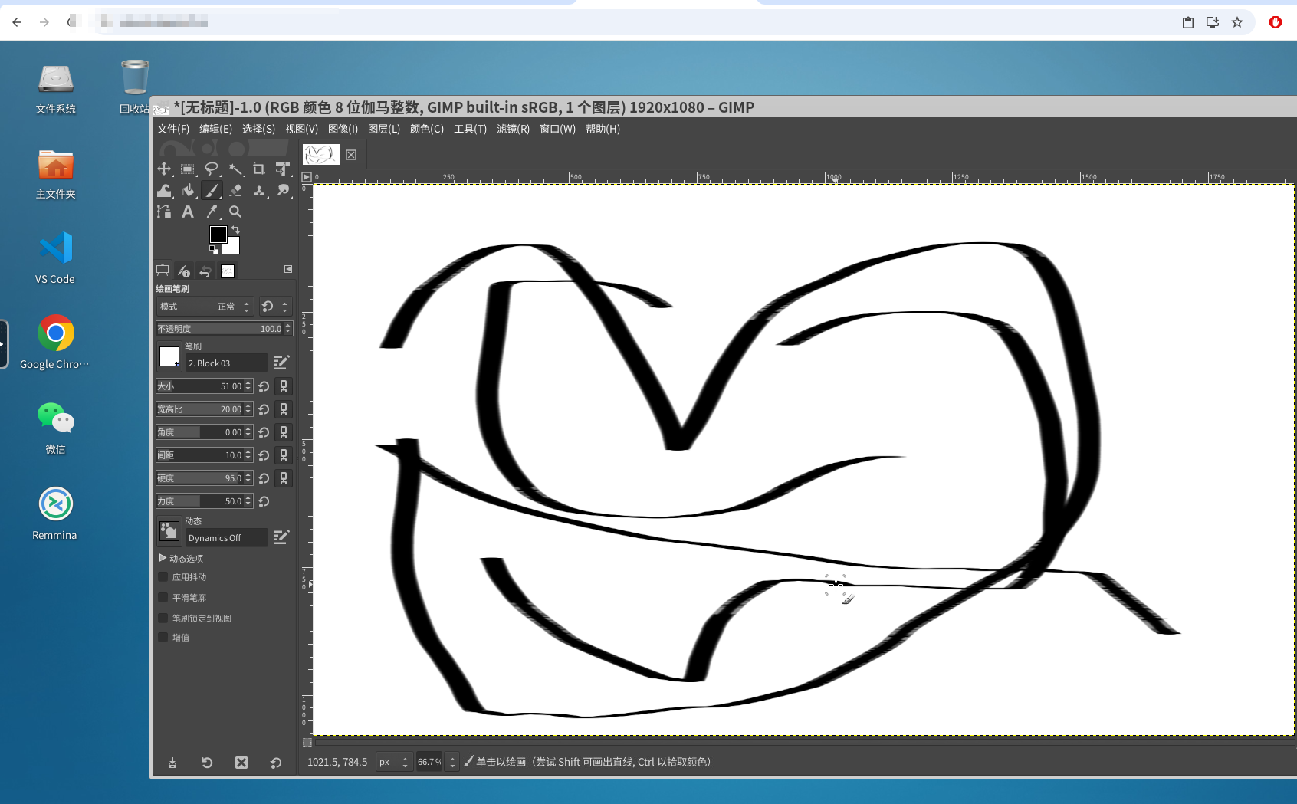Click the Zoom magnifier tool
This screenshot has height=804, width=1297.
pos(235,212)
